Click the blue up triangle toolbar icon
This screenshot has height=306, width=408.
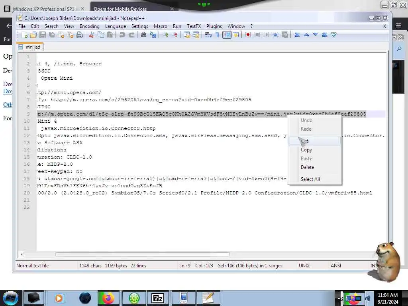[x=306, y=35]
